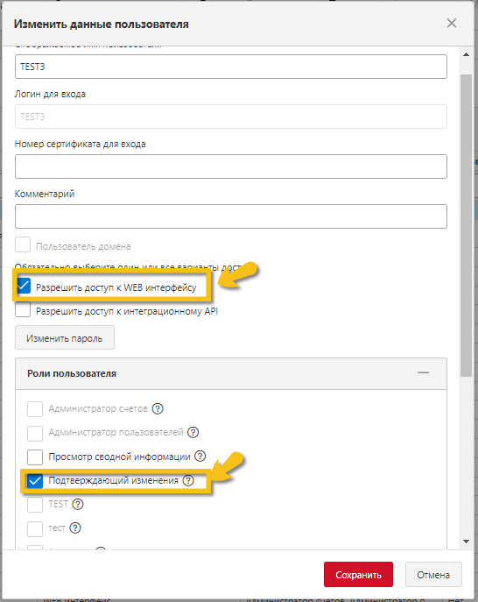Click the Изменить пароль button
The image size is (478, 602).
click(x=65, y=338)
